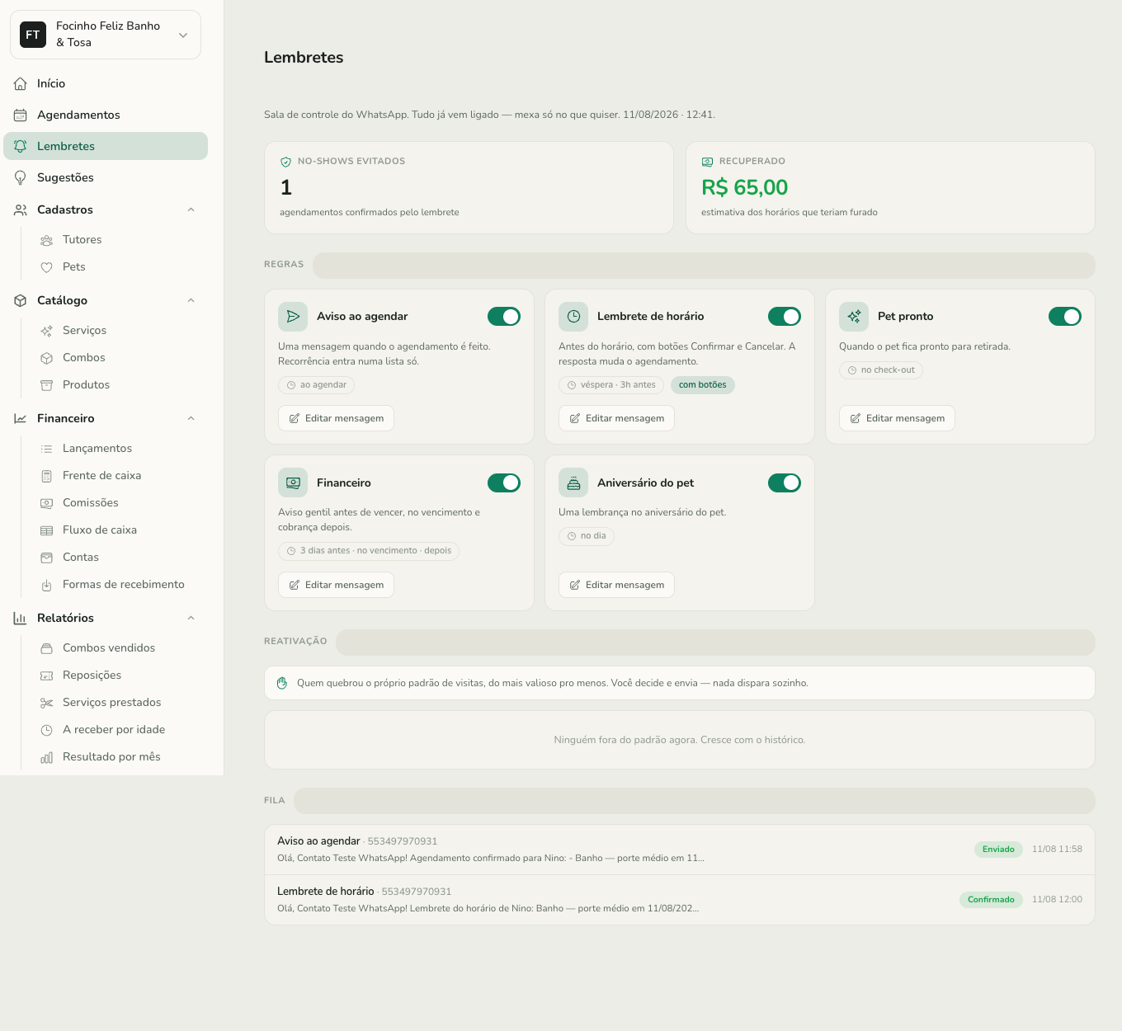The width and height of the screenshot is (1122, 1031).
Task: Collapse the Cadastros section chevron
Action: (x=191, y=209)
